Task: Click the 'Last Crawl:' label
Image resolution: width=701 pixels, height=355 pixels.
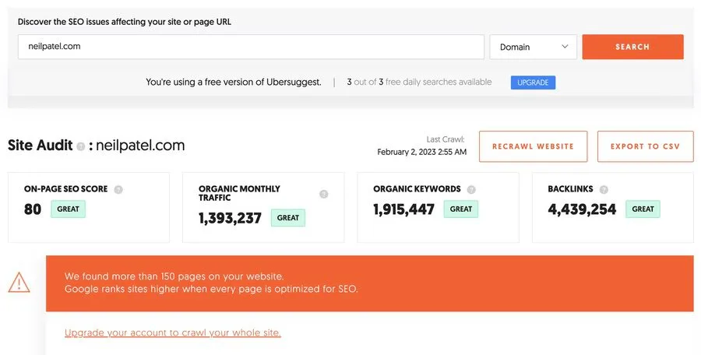Action: point(446,139)
